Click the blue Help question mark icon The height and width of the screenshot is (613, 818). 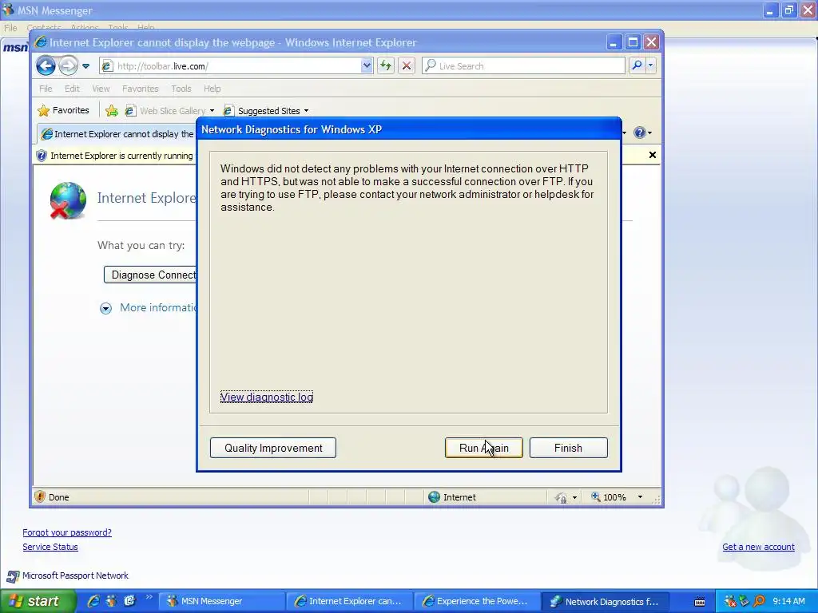point(640,132)
